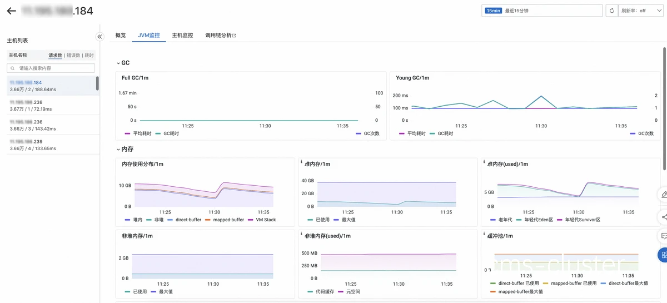Sort host list by 请求数
This screenshot has height=303, width=667.
tap(55, 56)
